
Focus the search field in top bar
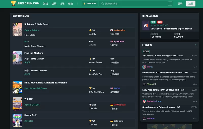[x=136, y=4]
